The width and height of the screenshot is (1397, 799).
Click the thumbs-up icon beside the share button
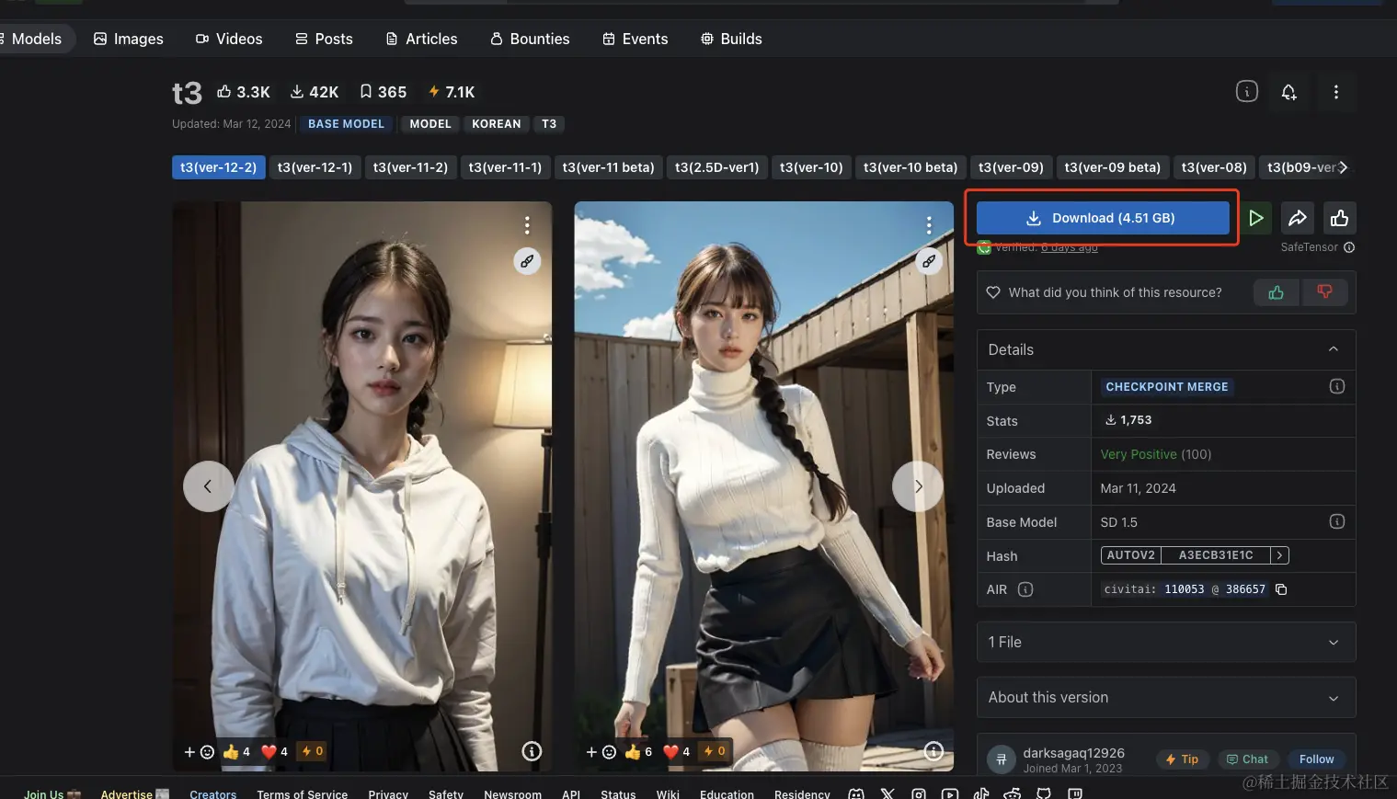(x=1339, y=218)
